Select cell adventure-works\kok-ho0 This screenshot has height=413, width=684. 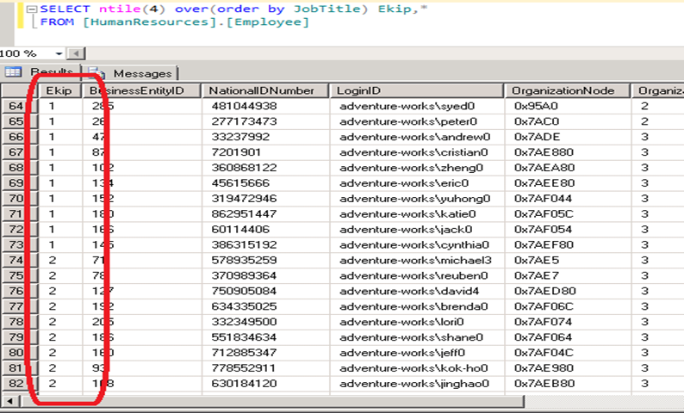[417, 368]
